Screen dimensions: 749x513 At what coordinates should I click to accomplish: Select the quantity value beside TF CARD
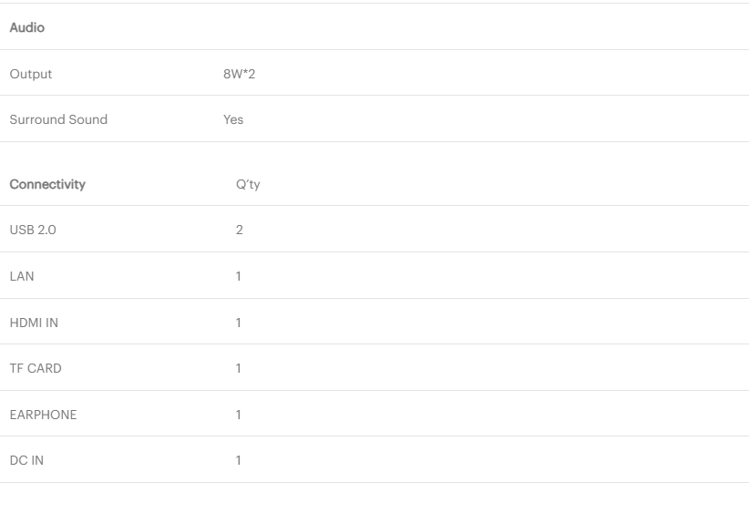[x=239, y=368]
